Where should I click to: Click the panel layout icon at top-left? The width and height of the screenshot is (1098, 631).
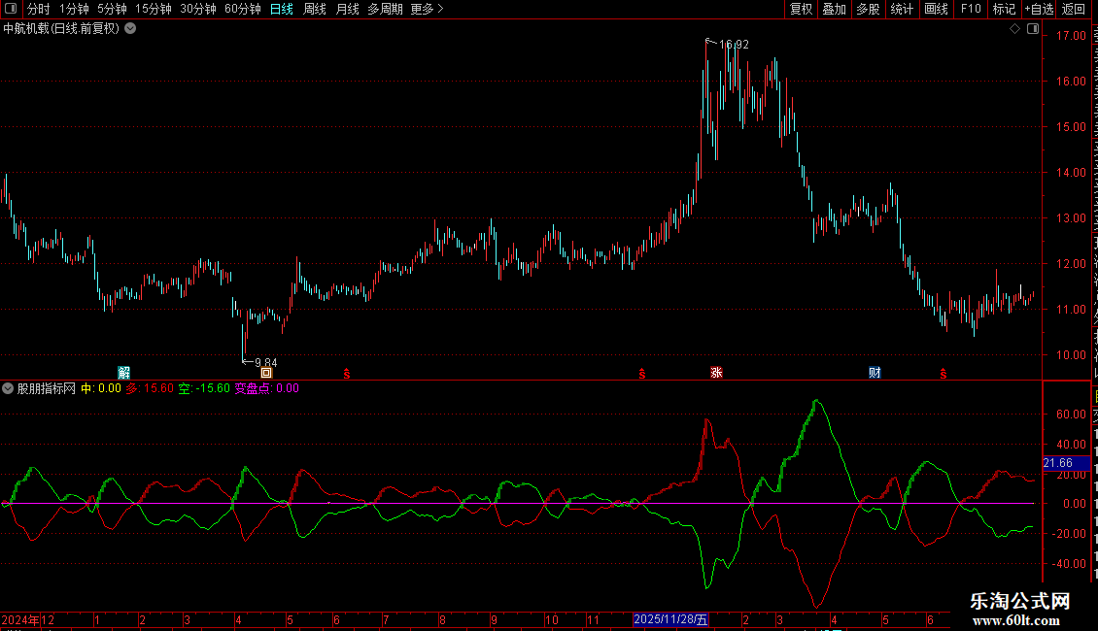pyautogui.click(x=11, y=9)
